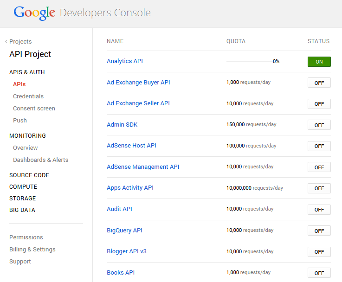Open Support page
Screen dimensions: 342x282
coord(20,261)
